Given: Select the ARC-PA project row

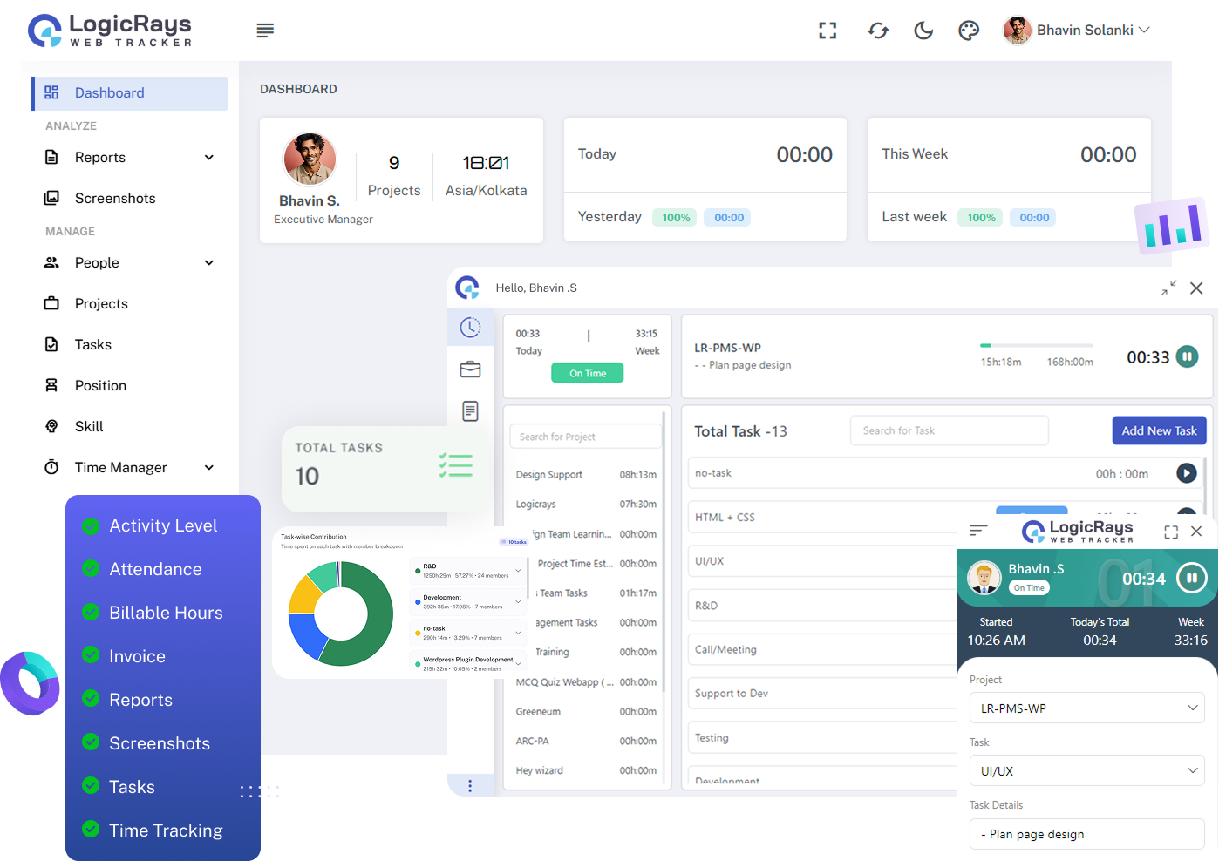Looking at the screenshot, I should click(586, 742).
